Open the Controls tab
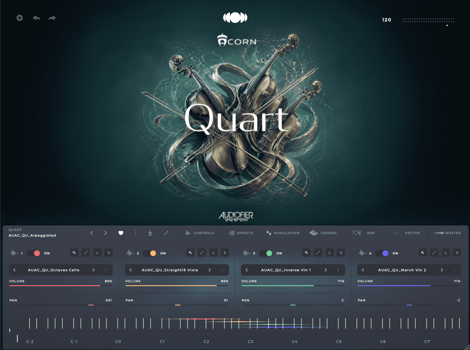 tap(200, 233)
